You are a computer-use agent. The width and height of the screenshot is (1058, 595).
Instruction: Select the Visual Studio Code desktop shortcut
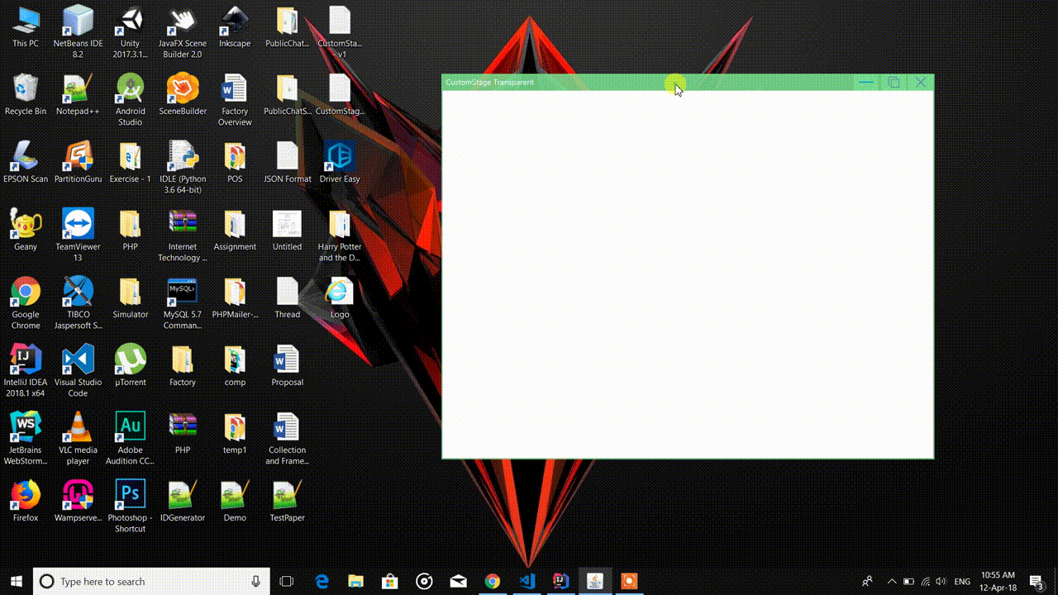pyautogui.click(x=78, y=370)
